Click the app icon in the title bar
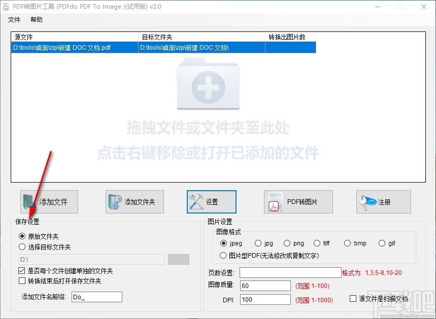The width and height of the screenshot is (436, 319). coord(6,7)
